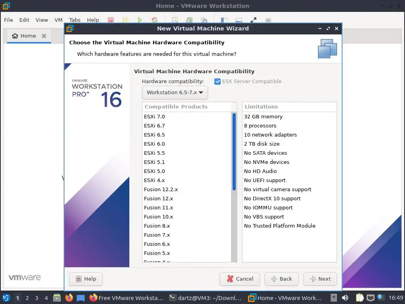The image size is (405, 304).
Task: Click the full screen mode arrows icon
Action: [x=254, y=20]
